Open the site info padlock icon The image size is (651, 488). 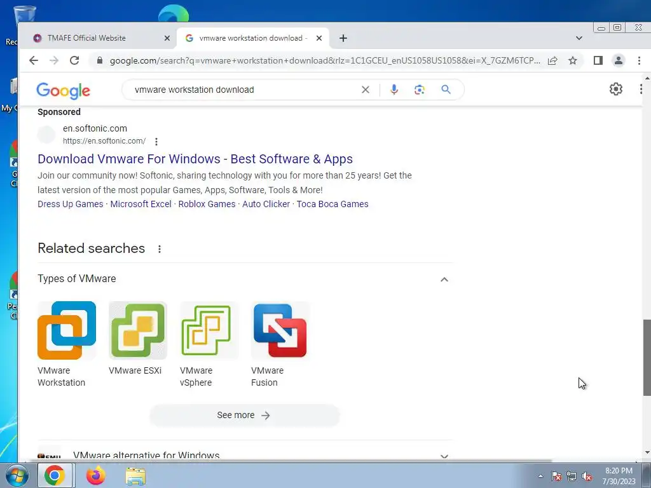[x=99, y=60]
